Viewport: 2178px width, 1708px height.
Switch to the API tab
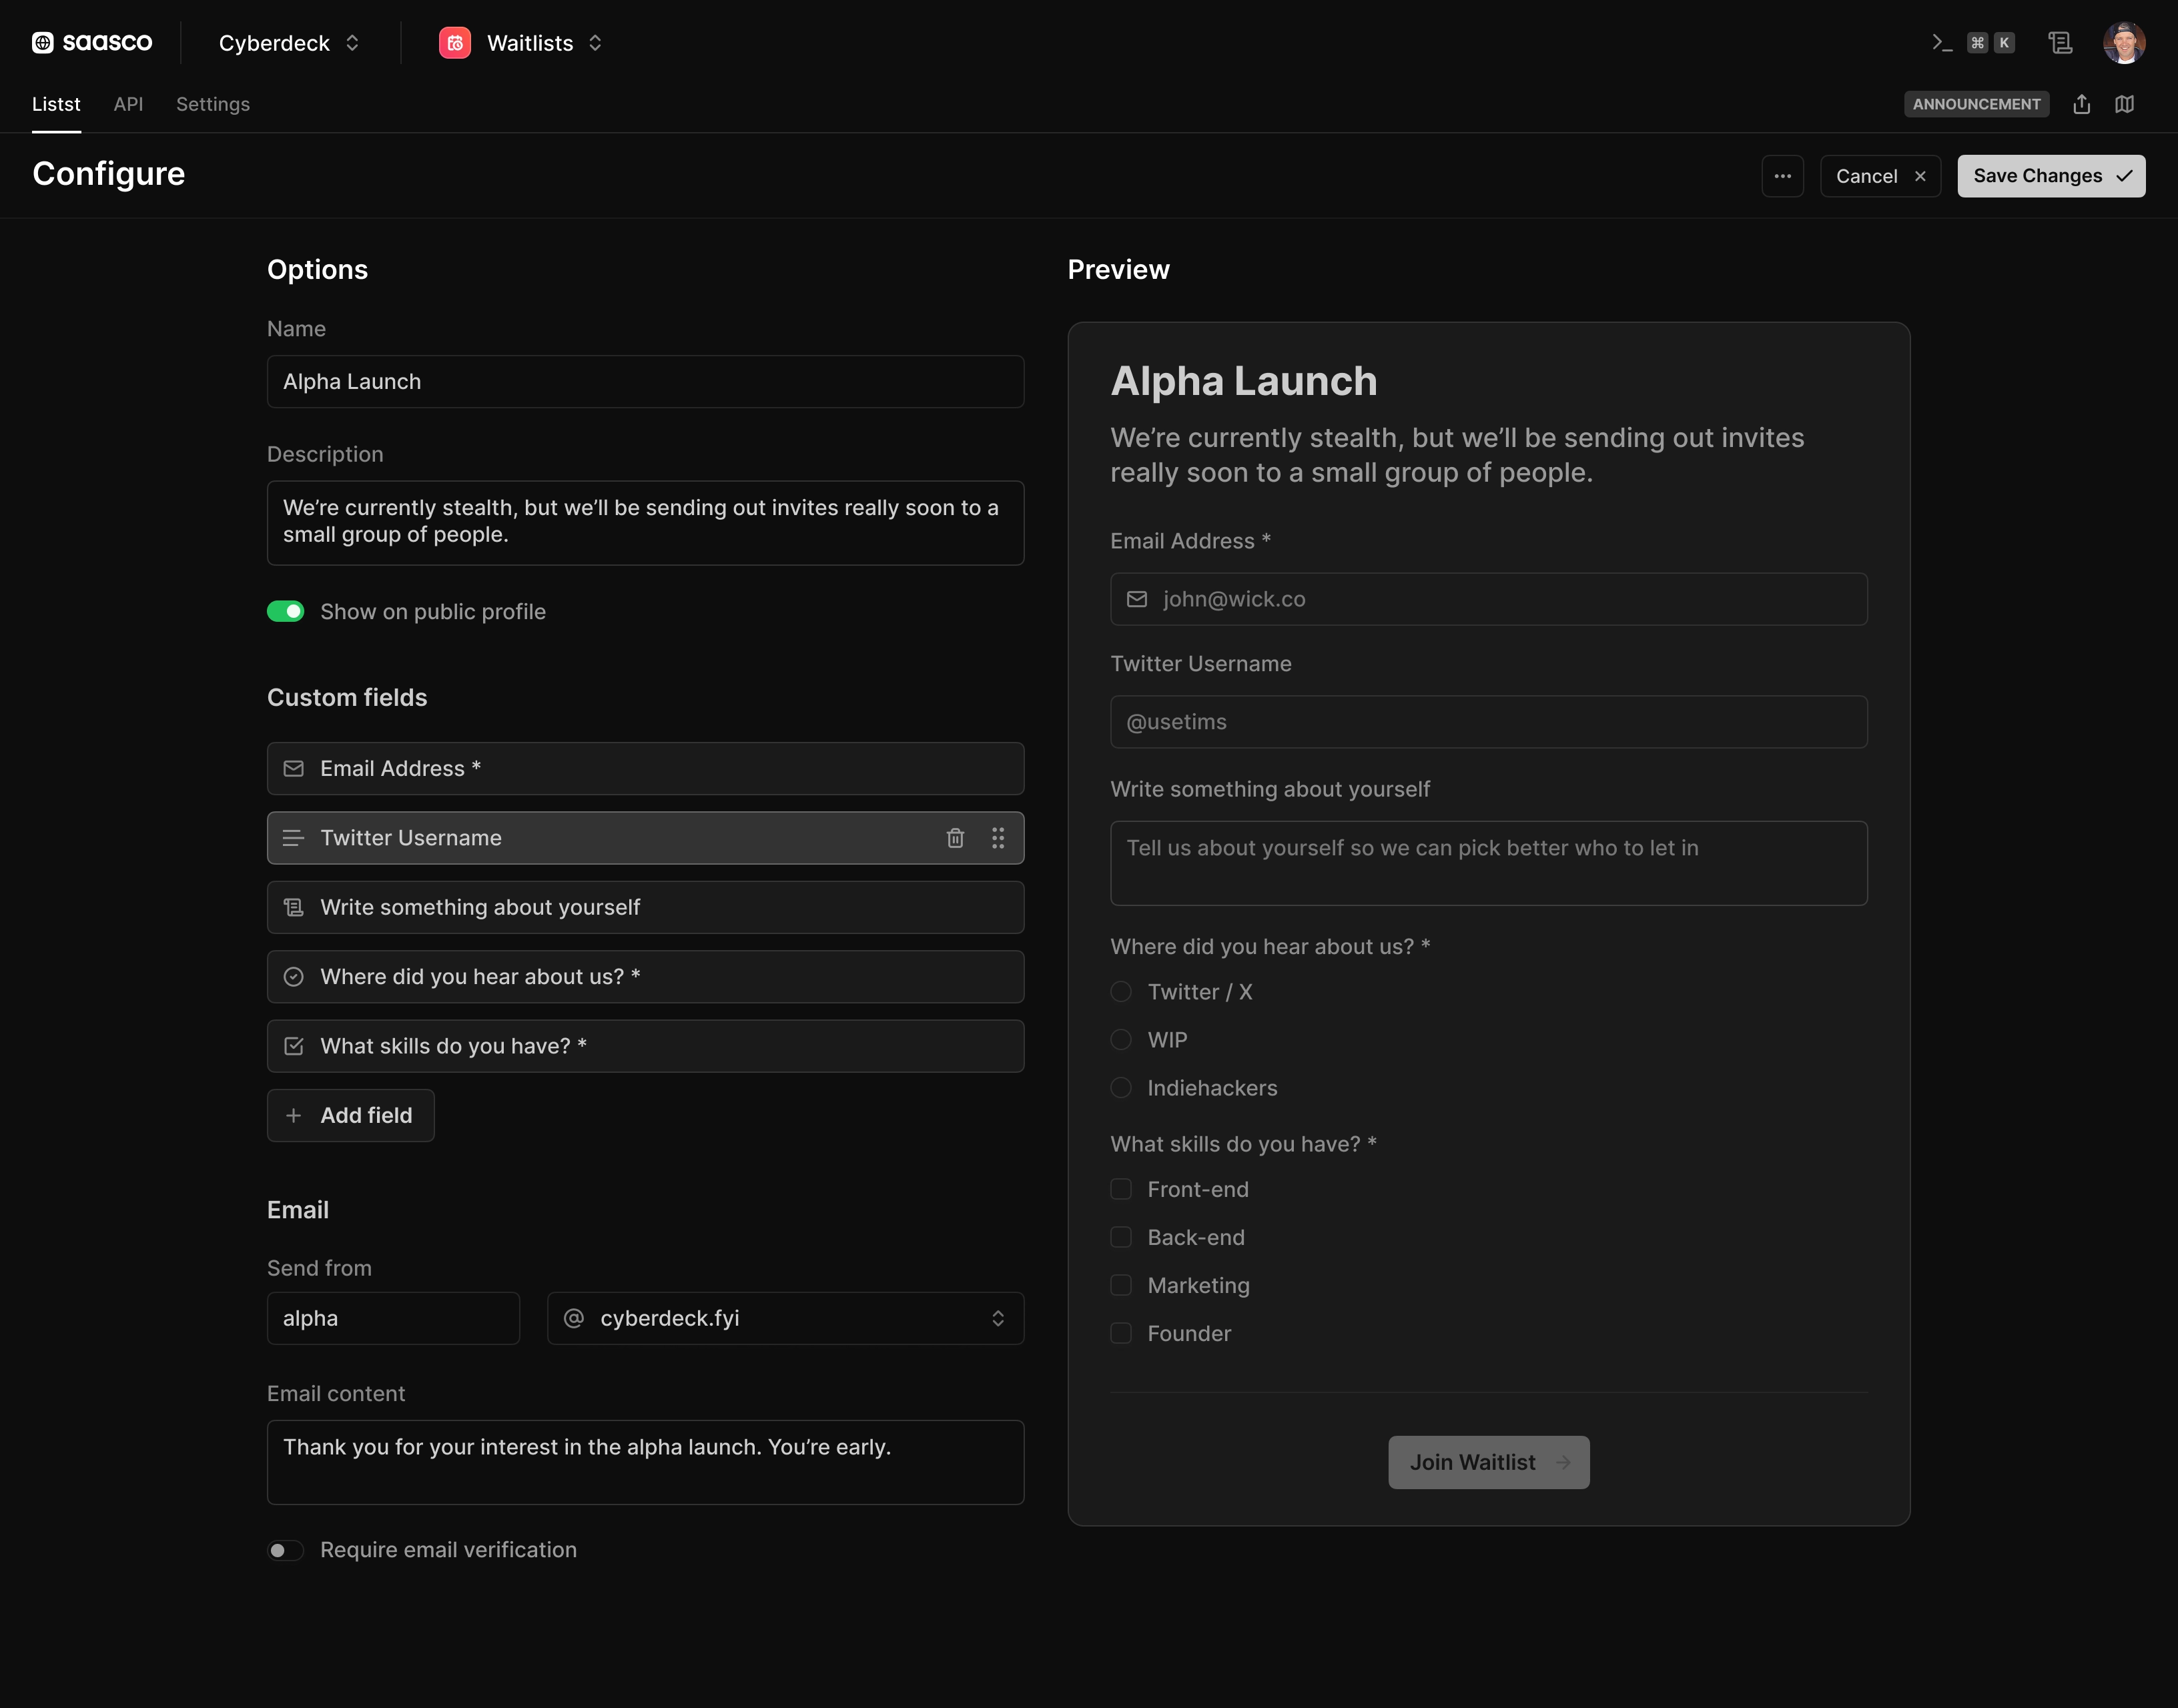click(128, 104)
